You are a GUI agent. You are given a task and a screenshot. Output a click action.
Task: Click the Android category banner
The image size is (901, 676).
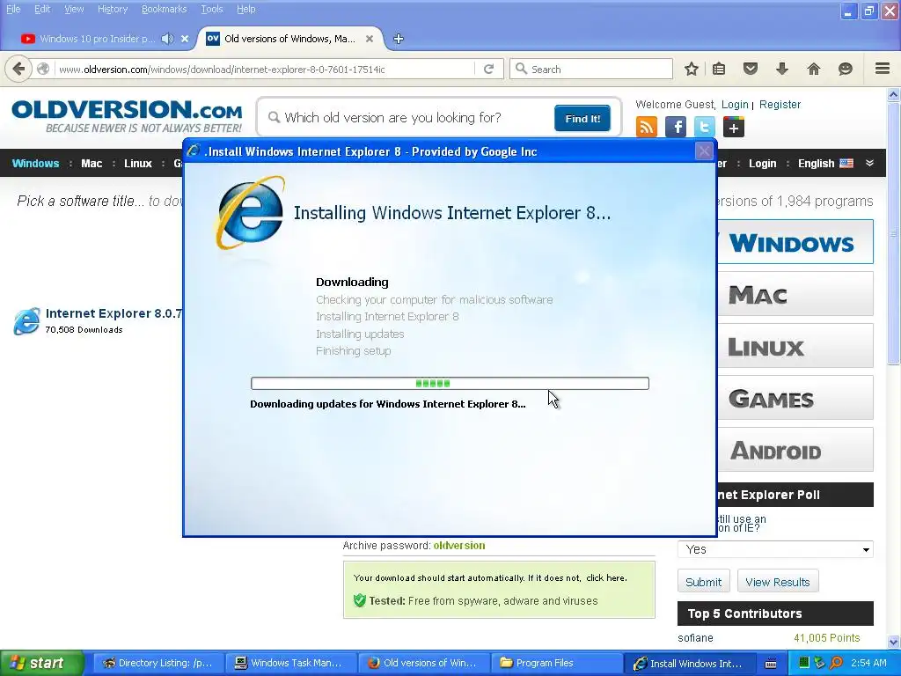[x=795, y=450]
